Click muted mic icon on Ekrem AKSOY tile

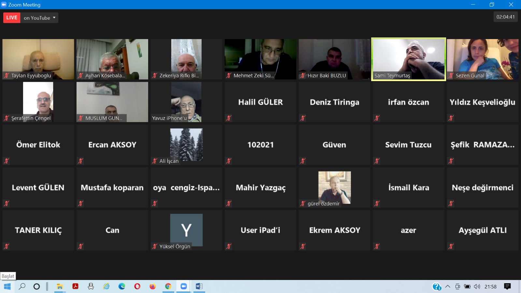tap(303, 246)
